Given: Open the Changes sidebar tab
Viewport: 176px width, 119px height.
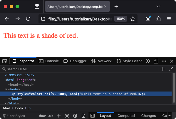Looking at the screenshot, I should tap(148, 116).
